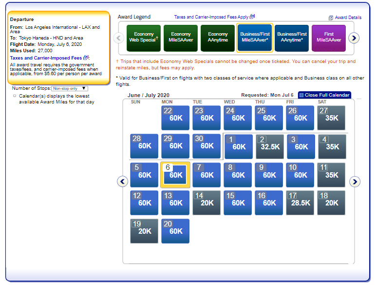Click the Award Details popup icon
Screen dimensions: 375x285
[x=331, y=18]
